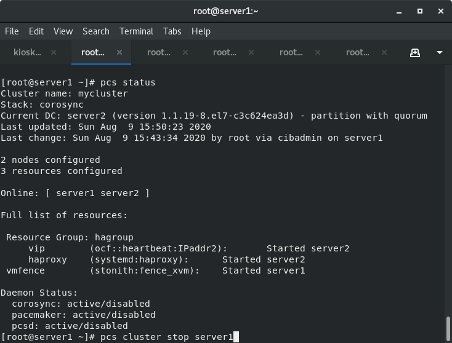Click the haproxy systemd resource line

167,259
